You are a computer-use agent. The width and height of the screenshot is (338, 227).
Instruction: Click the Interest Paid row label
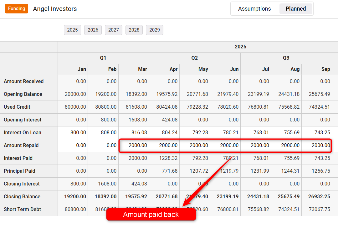click(x=18, y=158)
